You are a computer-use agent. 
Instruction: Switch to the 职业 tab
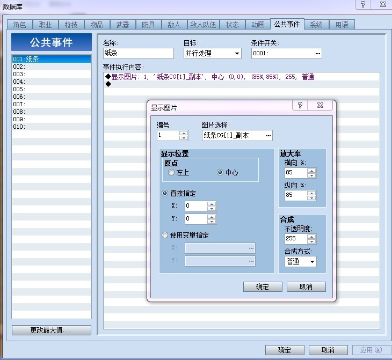tap(46, 25)
